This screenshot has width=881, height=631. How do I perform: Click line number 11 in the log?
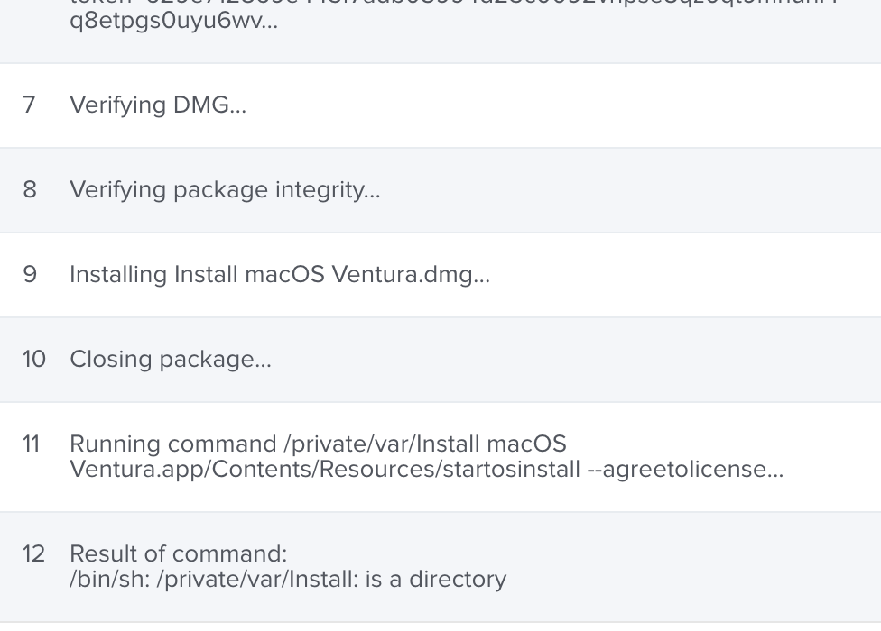(x=31, y=444)
